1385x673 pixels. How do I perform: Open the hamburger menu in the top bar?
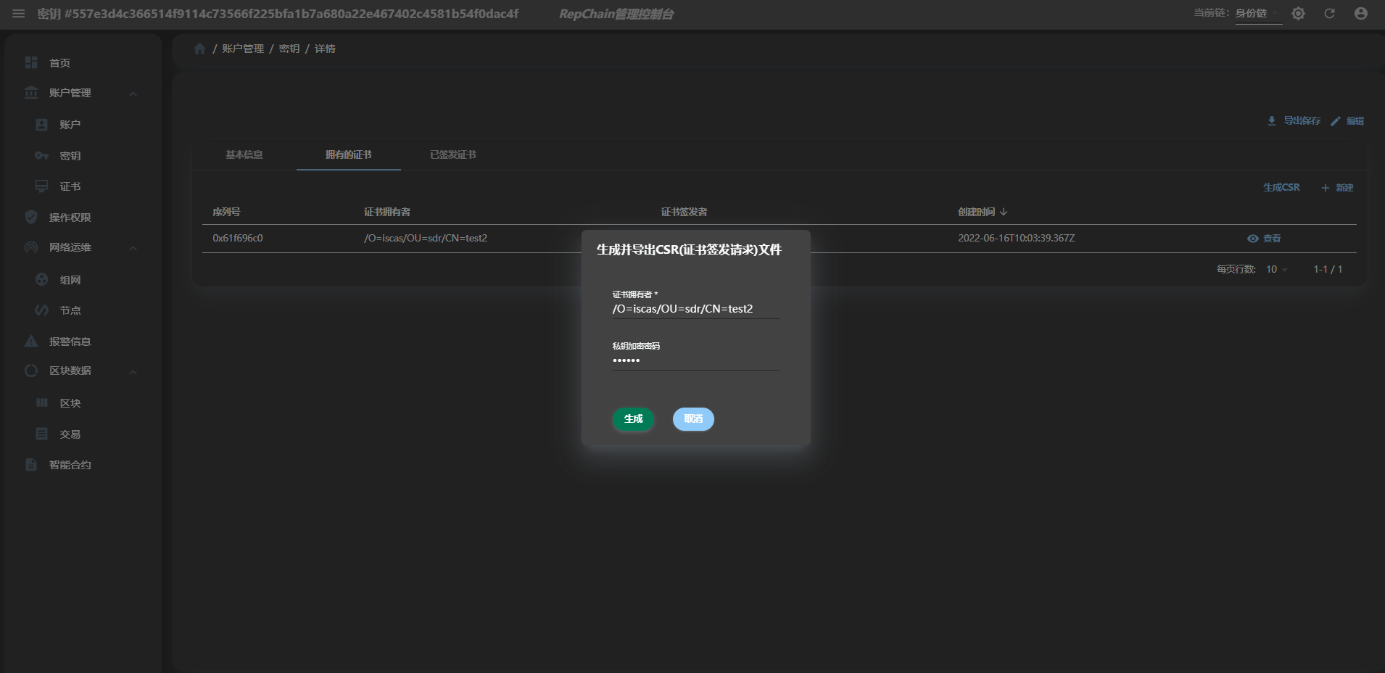point(19,14)
